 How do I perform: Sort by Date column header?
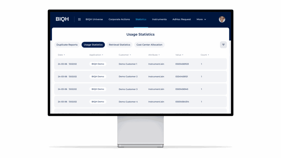tap(61, 55)
